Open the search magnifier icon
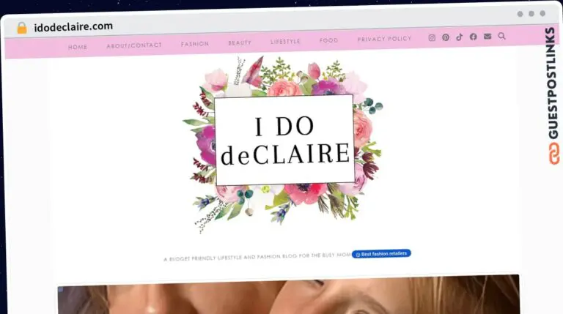The height and width of the screenshot is (314, 563). coord(501,36)
